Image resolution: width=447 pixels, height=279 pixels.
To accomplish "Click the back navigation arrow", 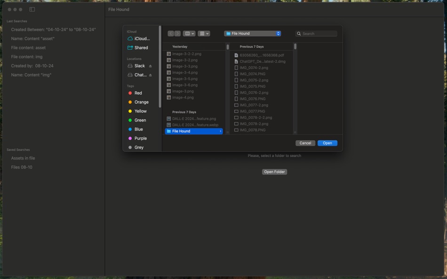I will pyautogui.click(x=171, y=33).
